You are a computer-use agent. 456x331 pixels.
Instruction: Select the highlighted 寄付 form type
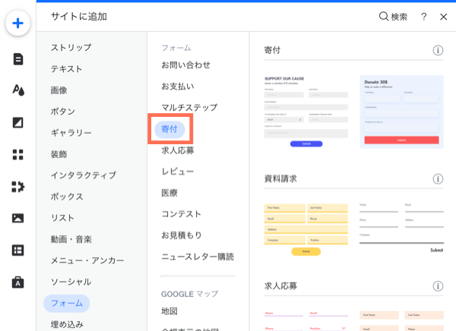coord(169,129)
